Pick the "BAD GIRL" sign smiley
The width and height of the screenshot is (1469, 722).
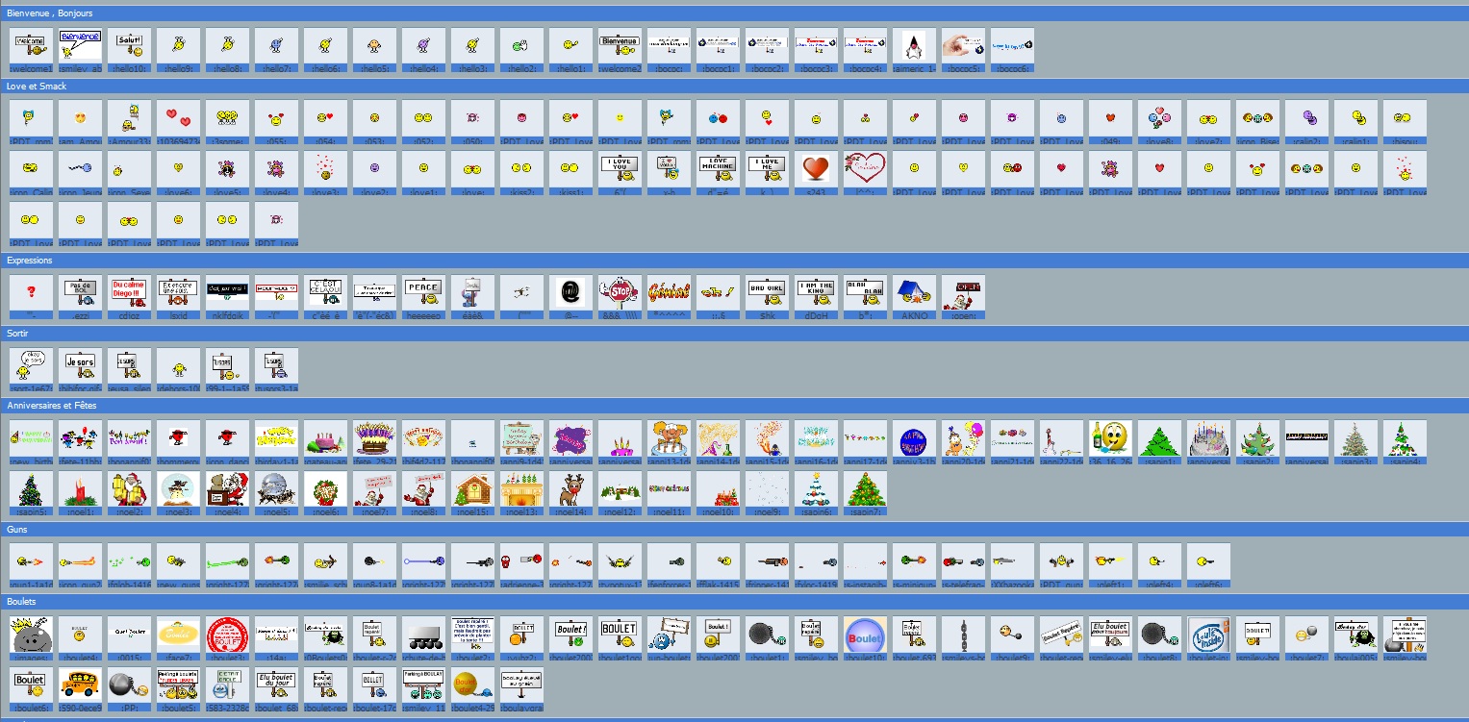coord(768,293)
